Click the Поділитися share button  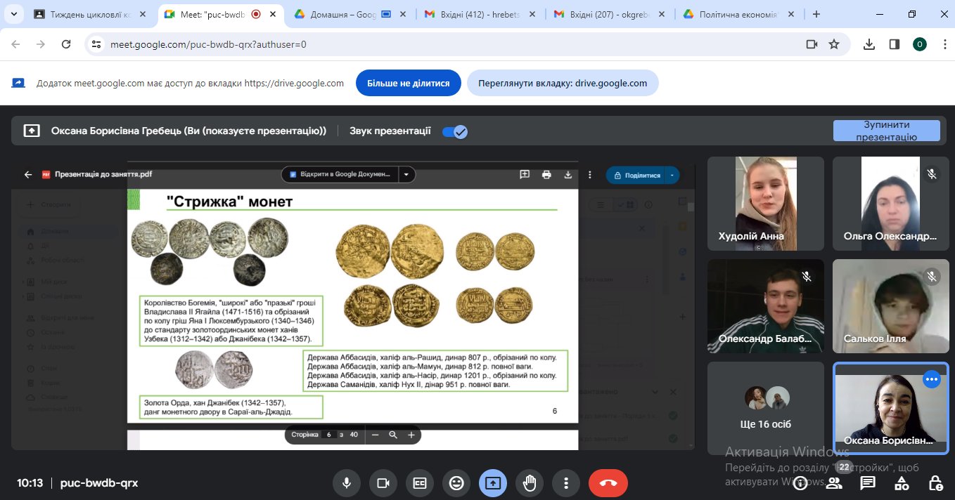636,175
